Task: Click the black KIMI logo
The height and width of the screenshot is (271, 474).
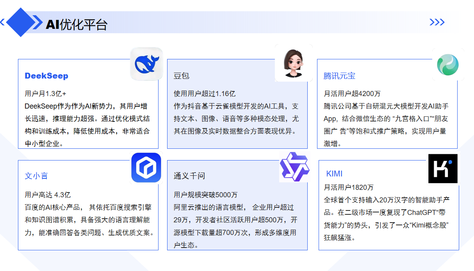Action: click(443, 168)
